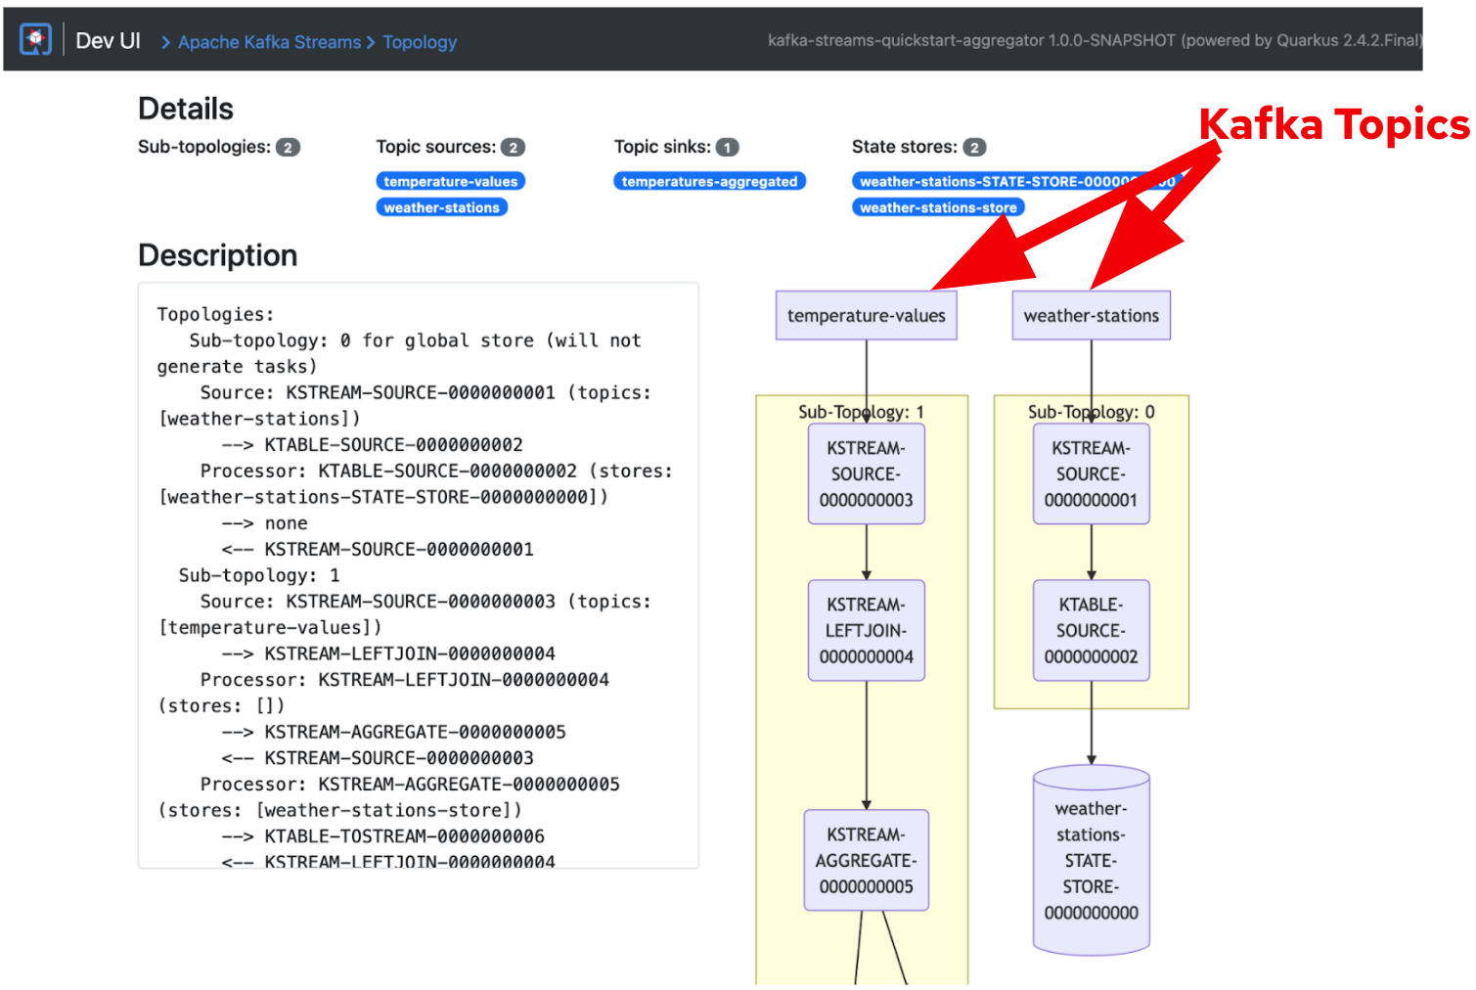Click the State stores count badge
Screen dimensions: 1476x990
click(x=974, y=148)
